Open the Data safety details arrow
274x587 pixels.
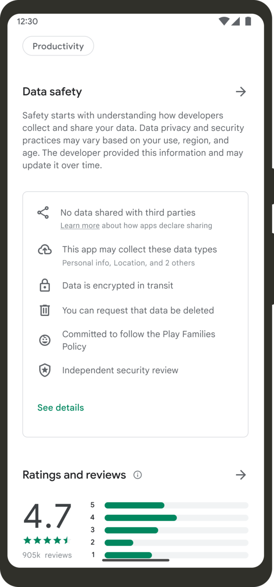241,92
